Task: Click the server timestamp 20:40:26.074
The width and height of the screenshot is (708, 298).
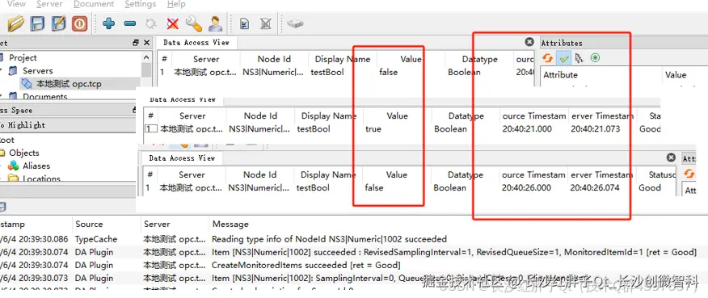Action: click(595, 188)
